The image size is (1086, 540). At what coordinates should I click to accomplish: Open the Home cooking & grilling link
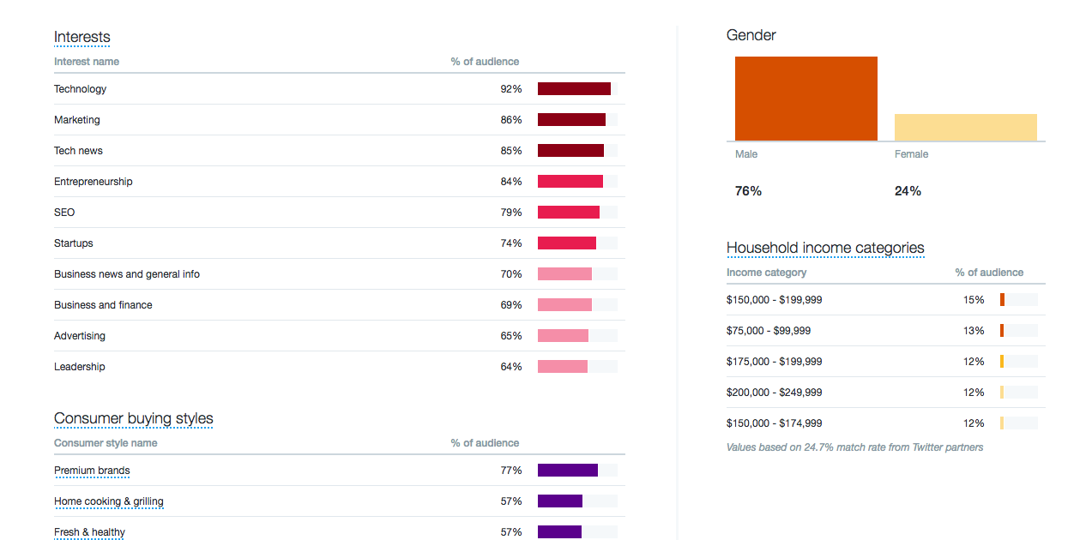point(109,501)
